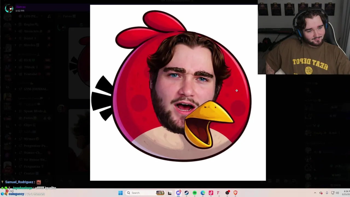This screenshot has width=350, height=197.
Task: Open the Anuncios channel in Discord
Action: pos(34,31)
